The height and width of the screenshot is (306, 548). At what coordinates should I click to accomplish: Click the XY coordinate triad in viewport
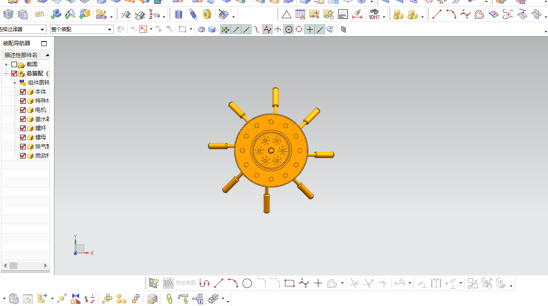tap(83, 246)
